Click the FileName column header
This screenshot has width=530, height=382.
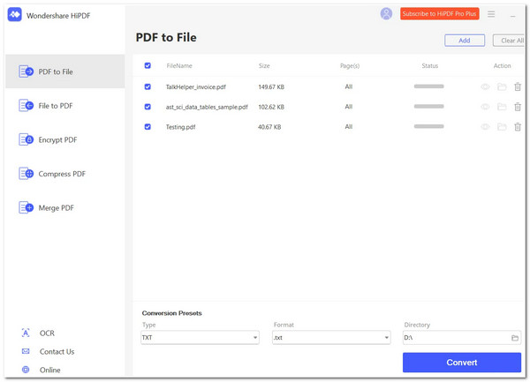point(179,66)
